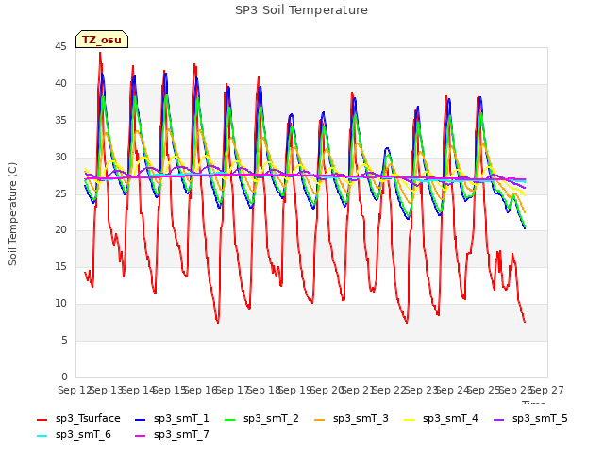
Task: Toggle the sp3_smT_2 legend entry
Action: [x=262, y=419]
